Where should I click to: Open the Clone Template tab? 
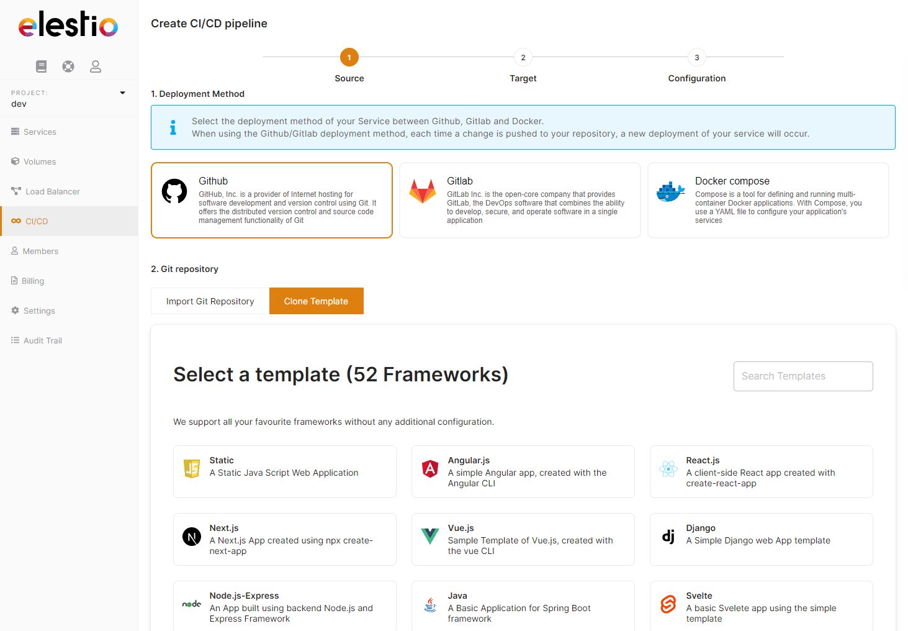[316, 301]
